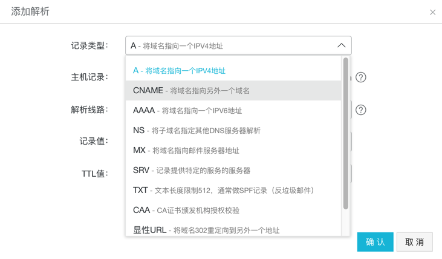Select AAAA IPV6 record type

(187, 111)
